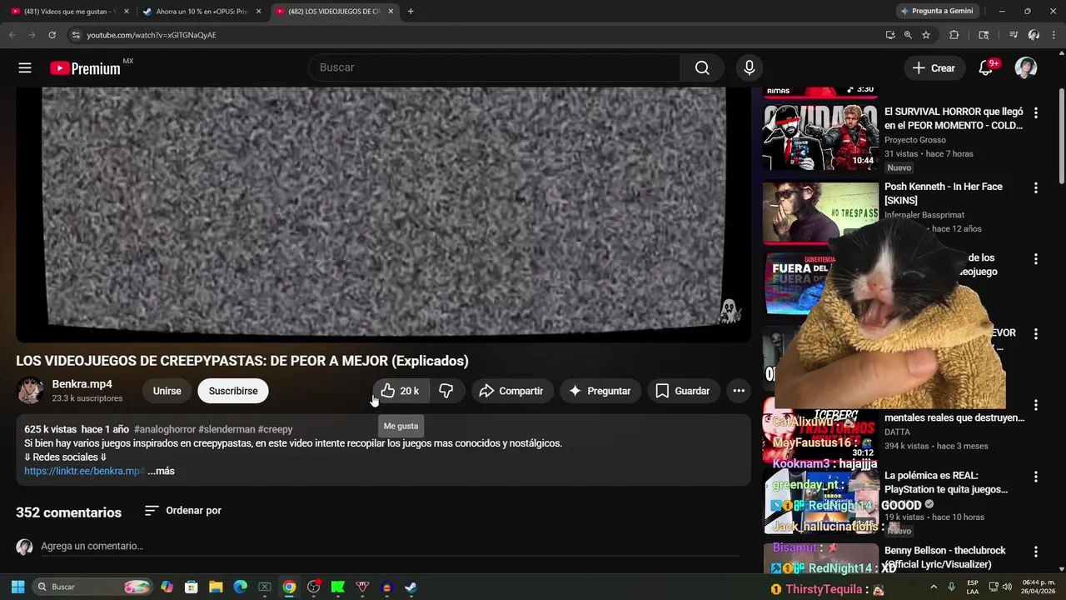The width and height of the screenshot is (1066, 600).
Task: Click install app icon in address bar
Action: click(x=890, y=35)
